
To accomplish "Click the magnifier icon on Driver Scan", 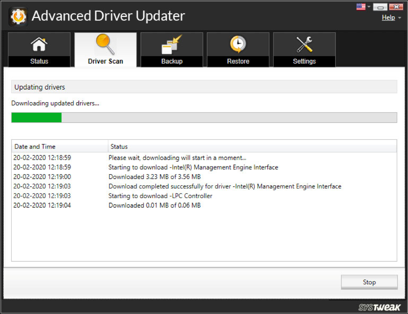I will 105,44.
